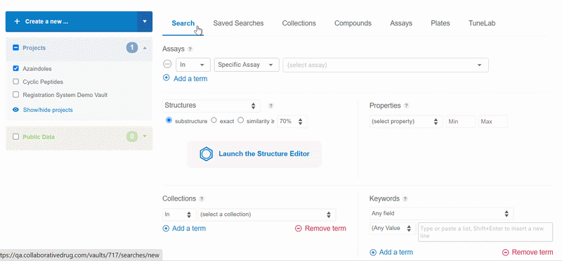The height and width of the screenshot is (261, 562).
Task: Click Remove term under Keywords
Action: (532, 253)
